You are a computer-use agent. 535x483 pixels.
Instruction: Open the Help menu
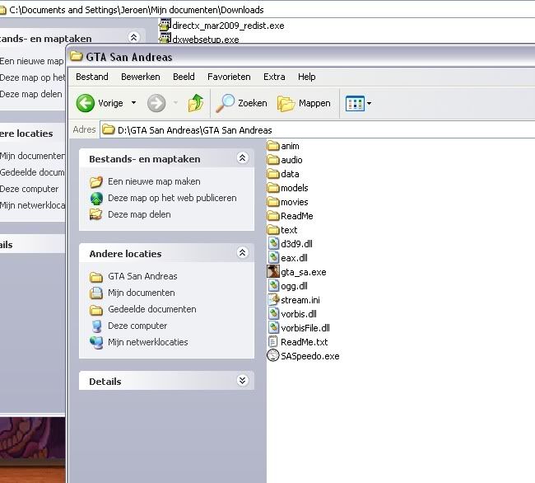pyautogui.click(x=306, y=77)
